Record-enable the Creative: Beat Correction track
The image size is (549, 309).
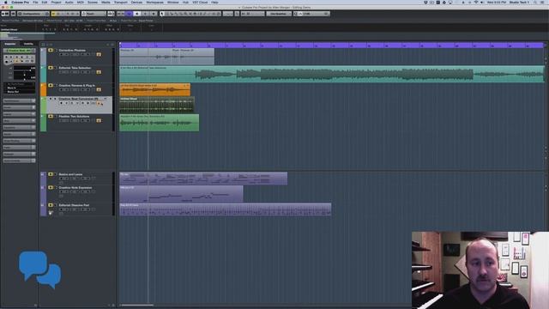tap(61, 103)
